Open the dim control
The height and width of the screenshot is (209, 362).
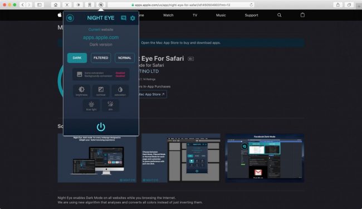(x=110, y=105)
